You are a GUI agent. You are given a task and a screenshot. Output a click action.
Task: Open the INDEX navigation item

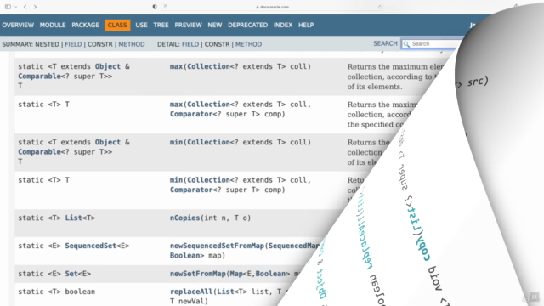[x=283, y=25]
